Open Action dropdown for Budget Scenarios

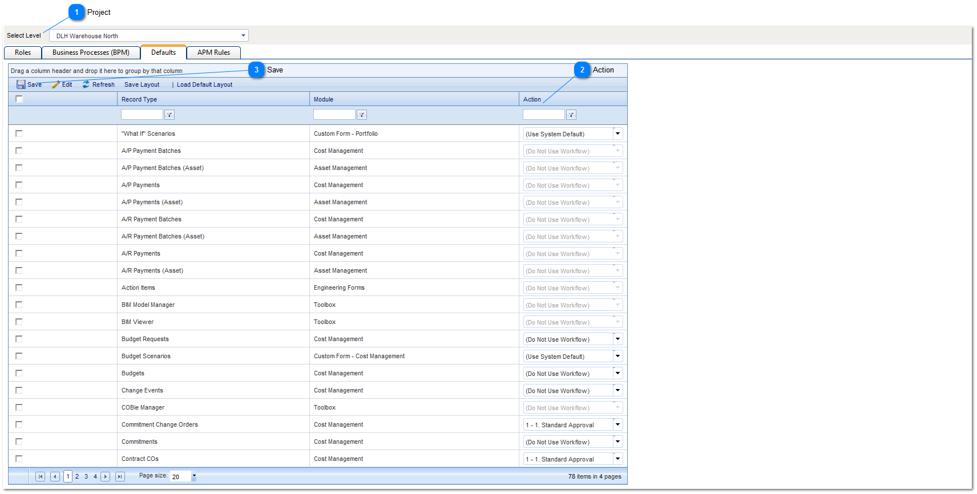pos(617,356)
